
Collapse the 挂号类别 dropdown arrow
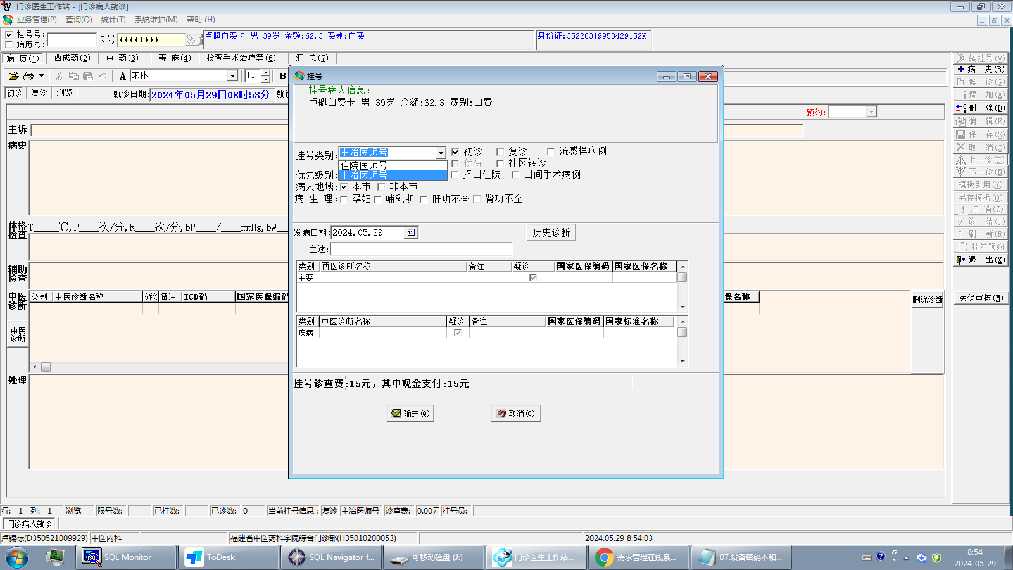pyautogui.click(x=441, y=153)
